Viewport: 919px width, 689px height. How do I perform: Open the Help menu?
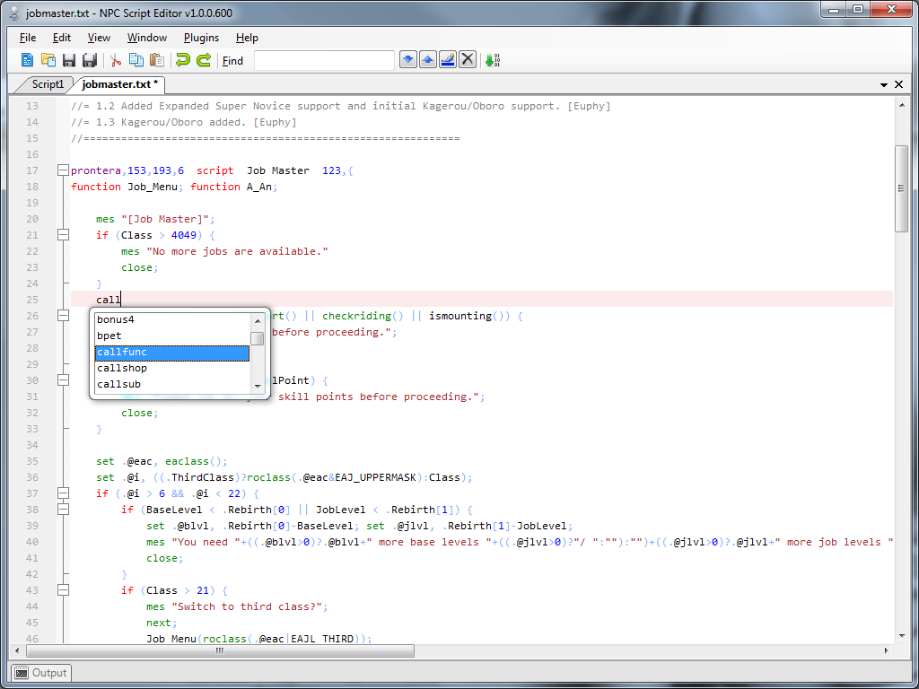(x=247, y=38)
